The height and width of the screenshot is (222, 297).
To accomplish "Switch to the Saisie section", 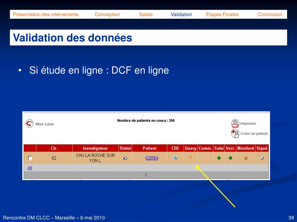I will [146, 14].
